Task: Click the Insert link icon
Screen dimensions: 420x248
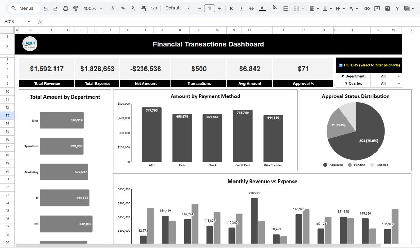Action: 367,8
